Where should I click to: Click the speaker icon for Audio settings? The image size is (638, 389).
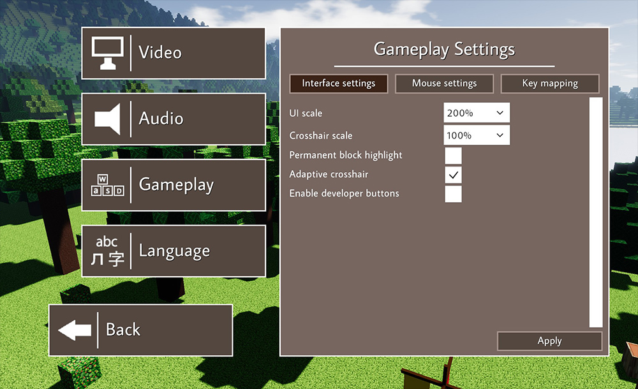pos(107,119)
